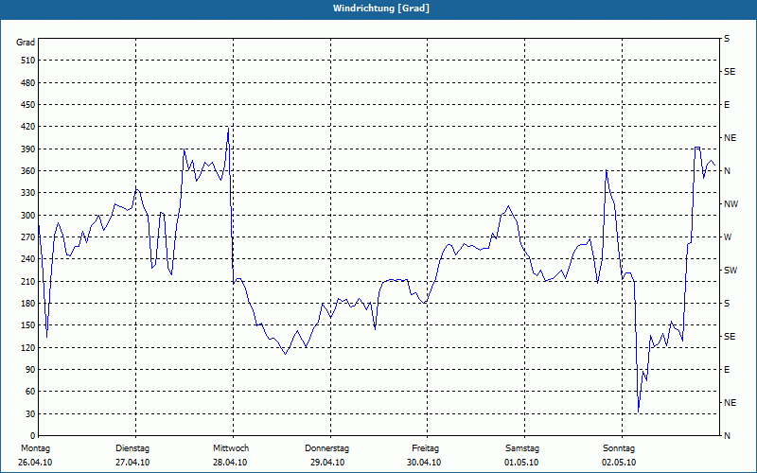Click the date "28.04.10"
This screenshot has width=757, height=473.
[230, 463]
